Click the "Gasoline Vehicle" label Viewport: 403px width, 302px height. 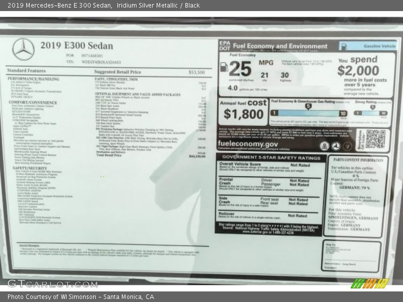pos(379,46)
